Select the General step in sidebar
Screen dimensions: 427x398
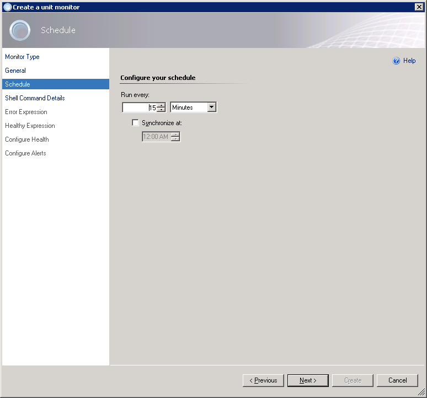tap(15, 71)
